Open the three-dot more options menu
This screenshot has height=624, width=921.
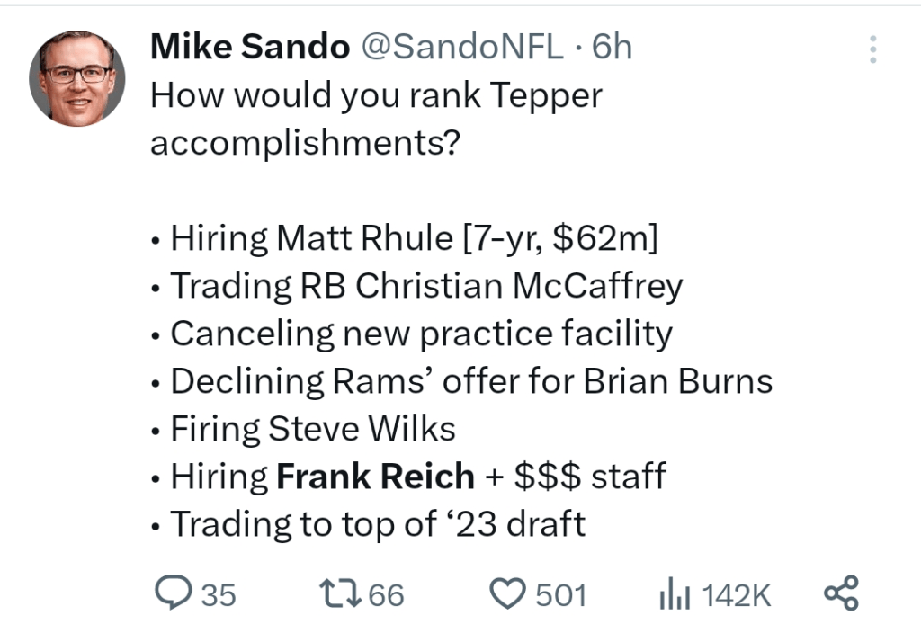(872, 49)
